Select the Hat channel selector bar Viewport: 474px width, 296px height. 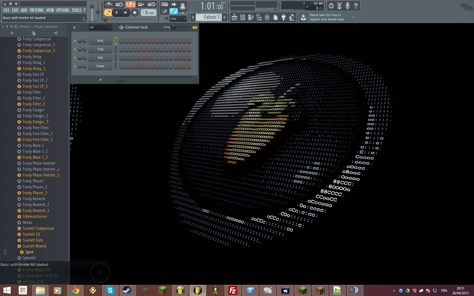coord(115,58)
